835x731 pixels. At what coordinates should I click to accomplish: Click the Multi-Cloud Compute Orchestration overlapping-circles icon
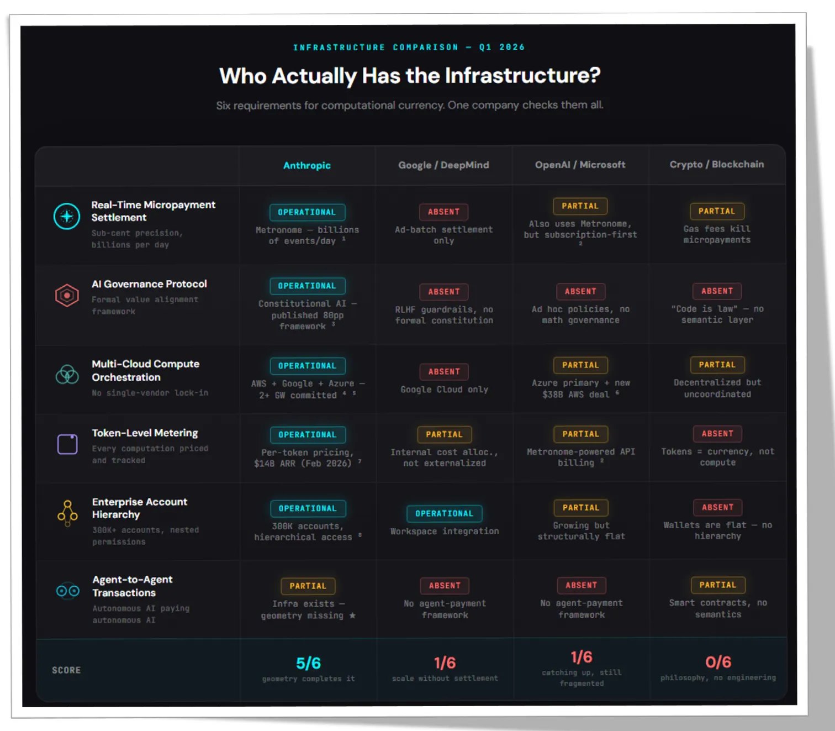[67, 375]
